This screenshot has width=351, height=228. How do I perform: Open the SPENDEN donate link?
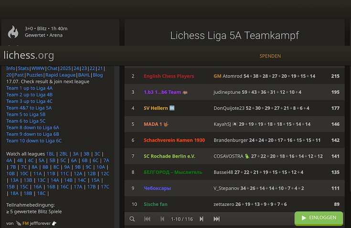(x=270, y=56)
